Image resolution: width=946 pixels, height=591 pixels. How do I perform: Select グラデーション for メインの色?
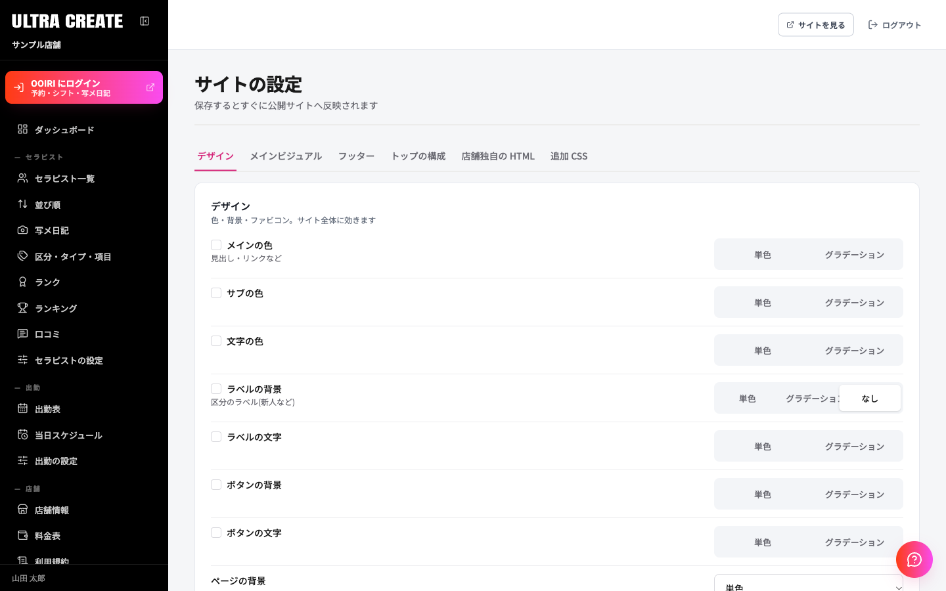(855, 255)
